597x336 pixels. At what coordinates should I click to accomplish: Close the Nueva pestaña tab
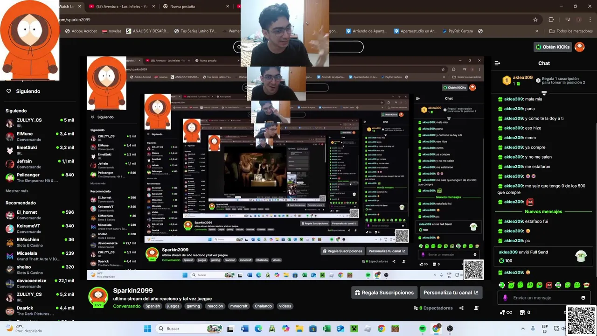point(228,7)
